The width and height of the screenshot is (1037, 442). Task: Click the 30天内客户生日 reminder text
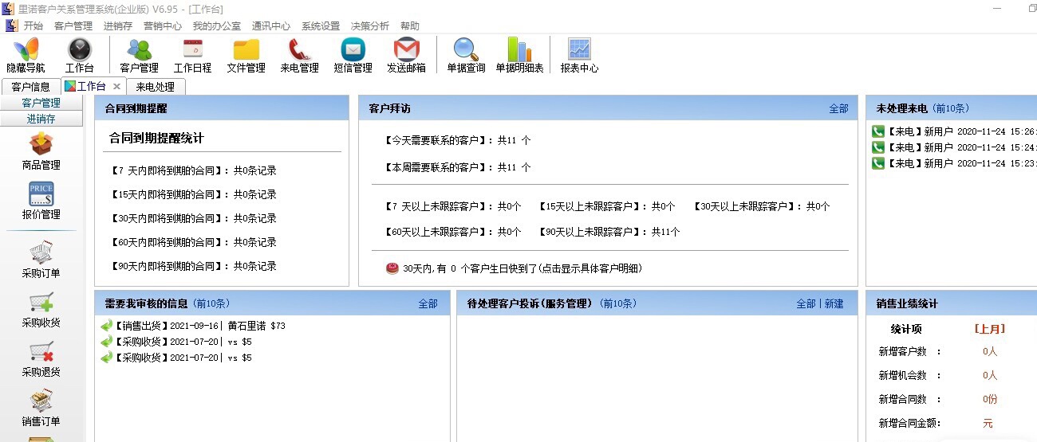(x=522, y=268)
